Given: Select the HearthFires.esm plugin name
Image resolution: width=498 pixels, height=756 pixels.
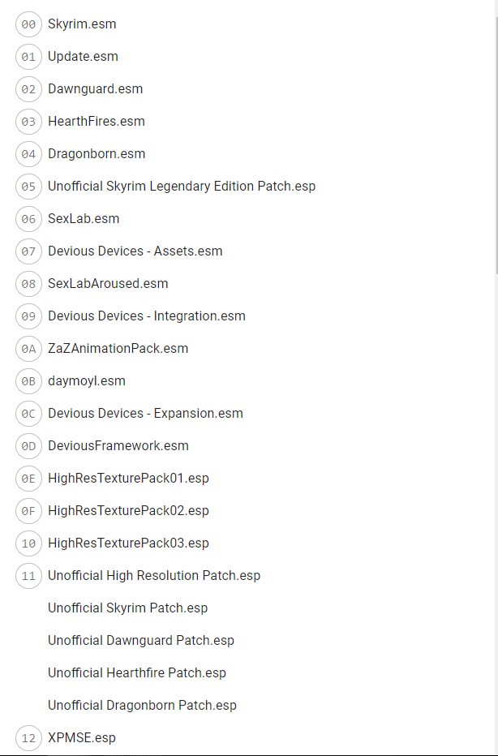Looking at the screenshot, I should tap(97, 122).
